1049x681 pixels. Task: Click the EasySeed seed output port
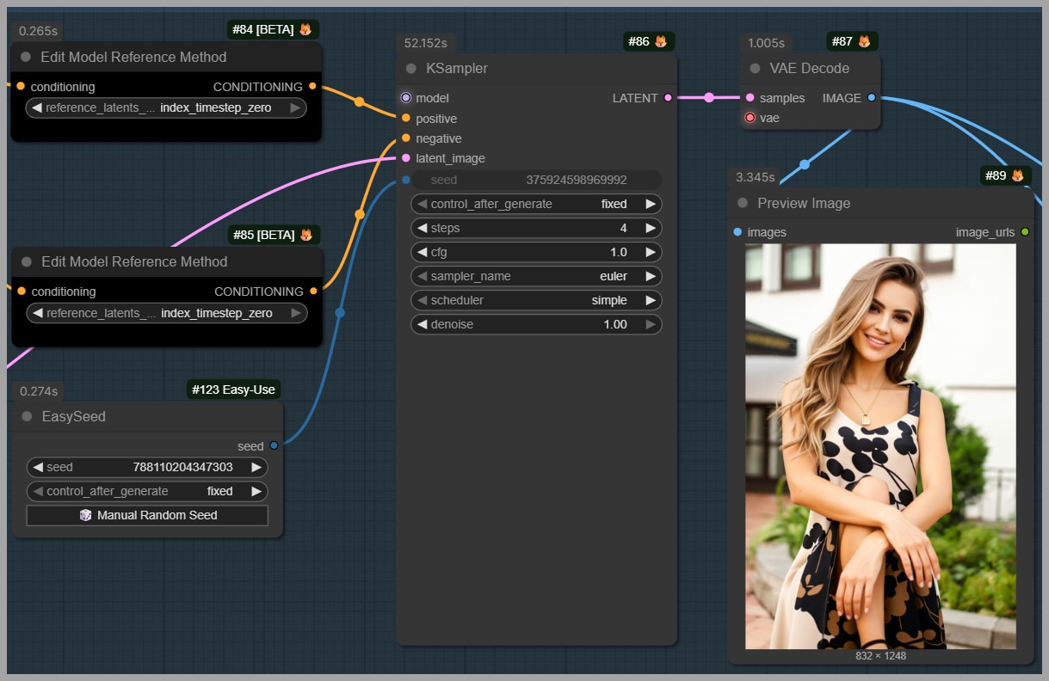point(274,445)
